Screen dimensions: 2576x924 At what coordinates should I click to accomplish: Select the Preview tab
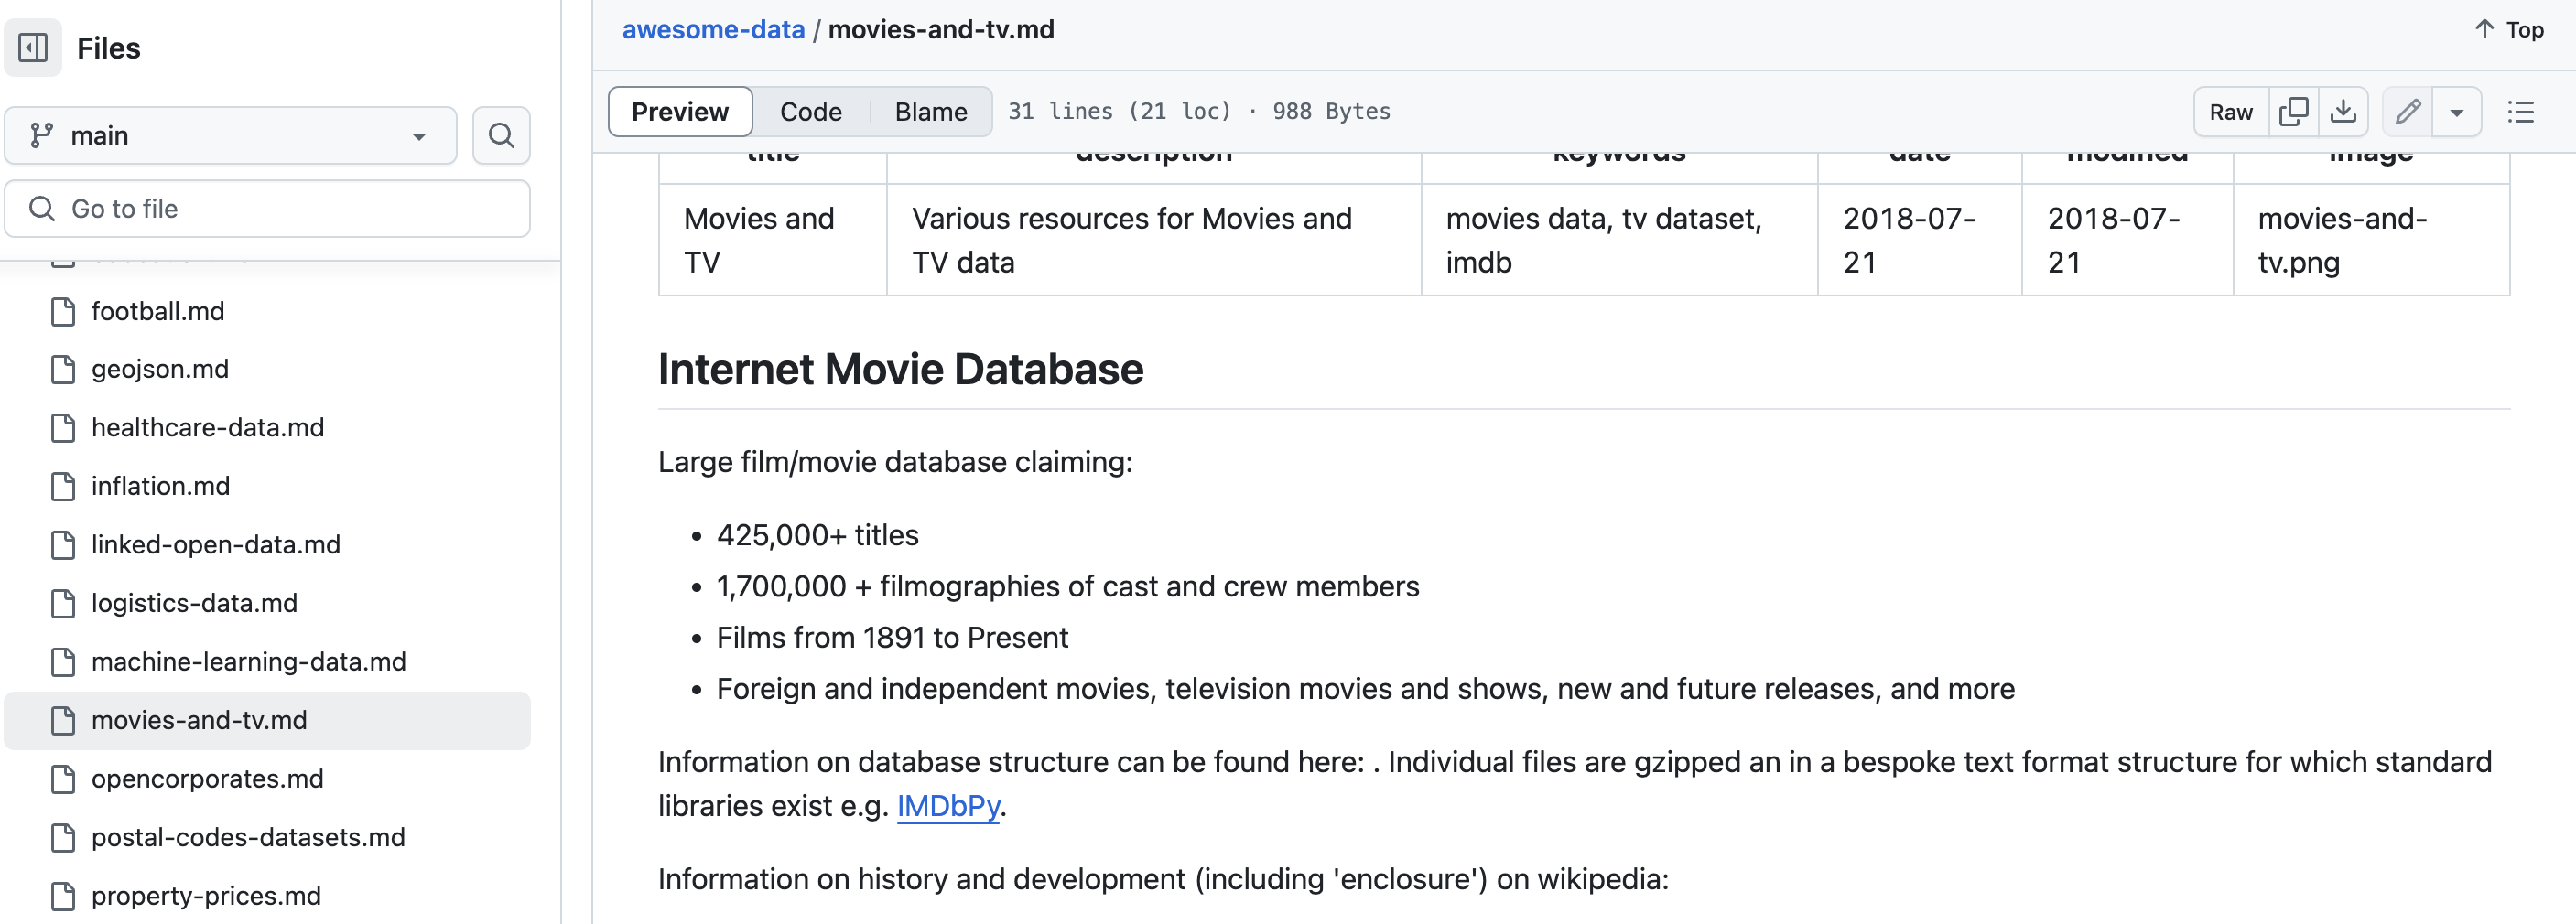680,111
